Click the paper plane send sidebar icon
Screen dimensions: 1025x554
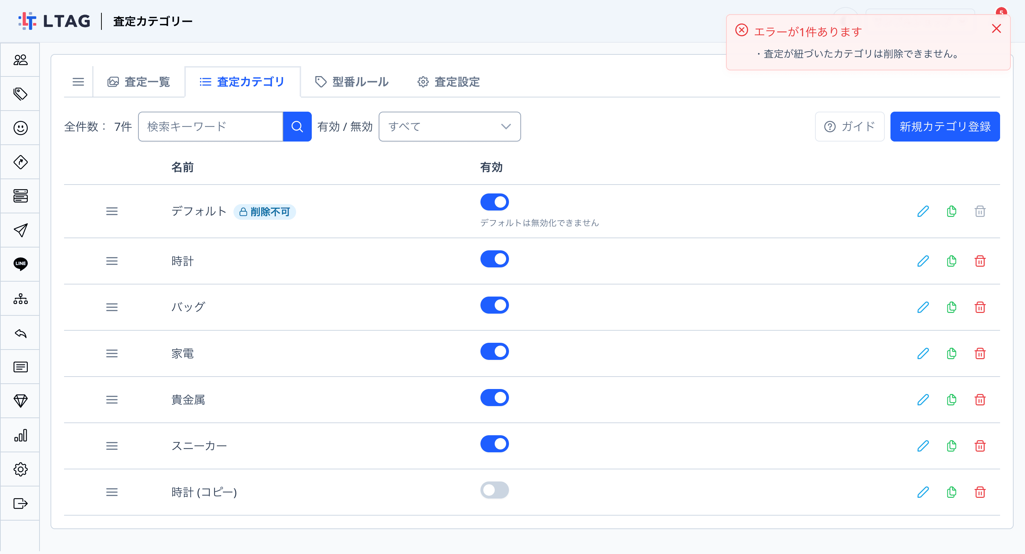click(x=20, y=230)
